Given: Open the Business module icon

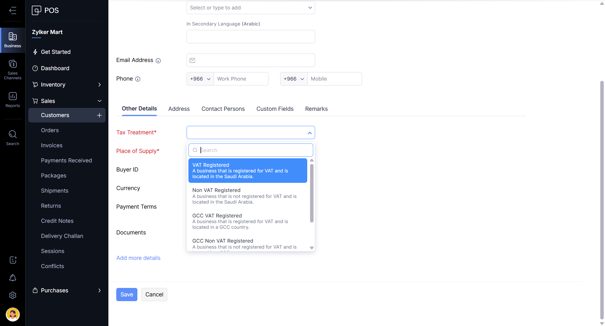Looking at the screenshot, I should (x=13, y=40).
